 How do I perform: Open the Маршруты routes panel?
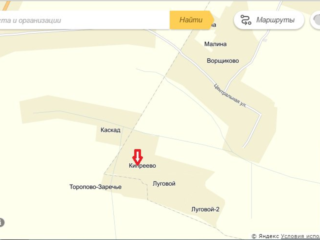(269, 20)
